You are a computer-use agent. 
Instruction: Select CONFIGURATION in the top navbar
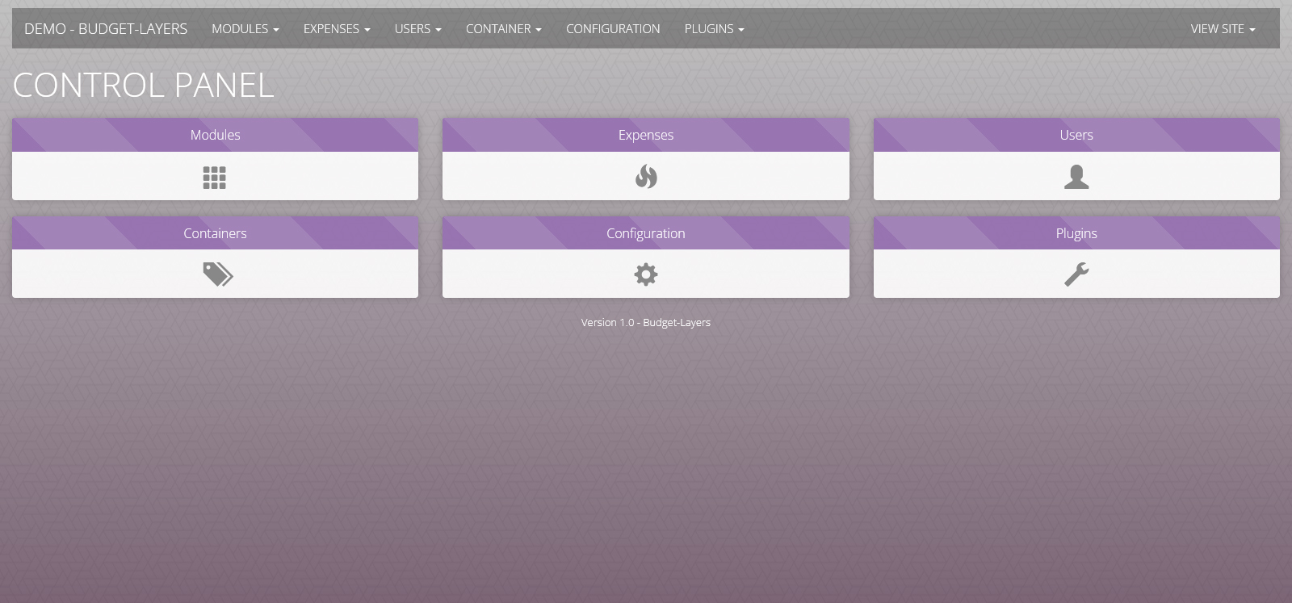(613, 29)
